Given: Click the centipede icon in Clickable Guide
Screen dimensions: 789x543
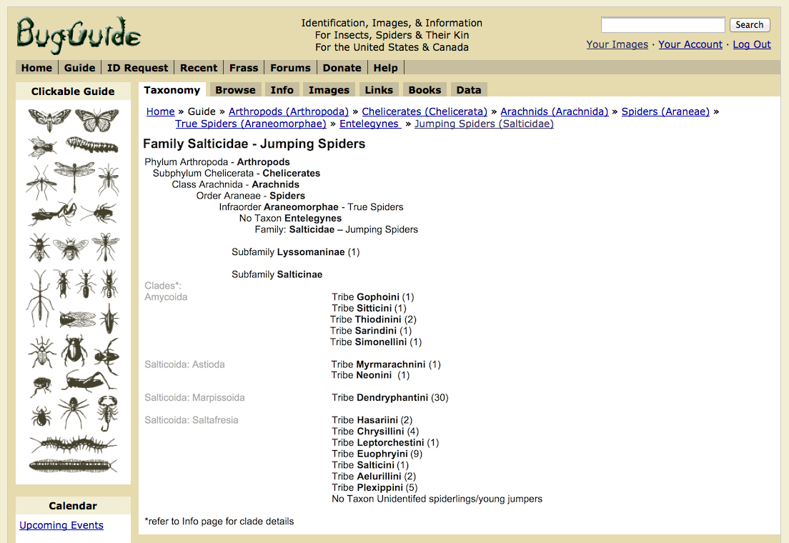Looking at the screenshot, I should 74,445.
